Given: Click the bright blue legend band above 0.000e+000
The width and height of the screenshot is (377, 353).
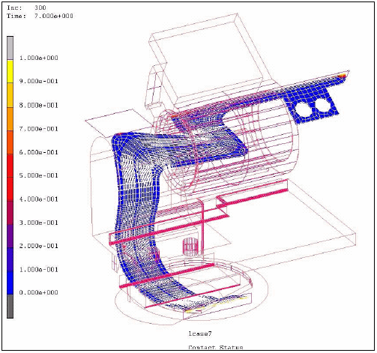Looking at the screenshot, I should [x=10, y=283].
